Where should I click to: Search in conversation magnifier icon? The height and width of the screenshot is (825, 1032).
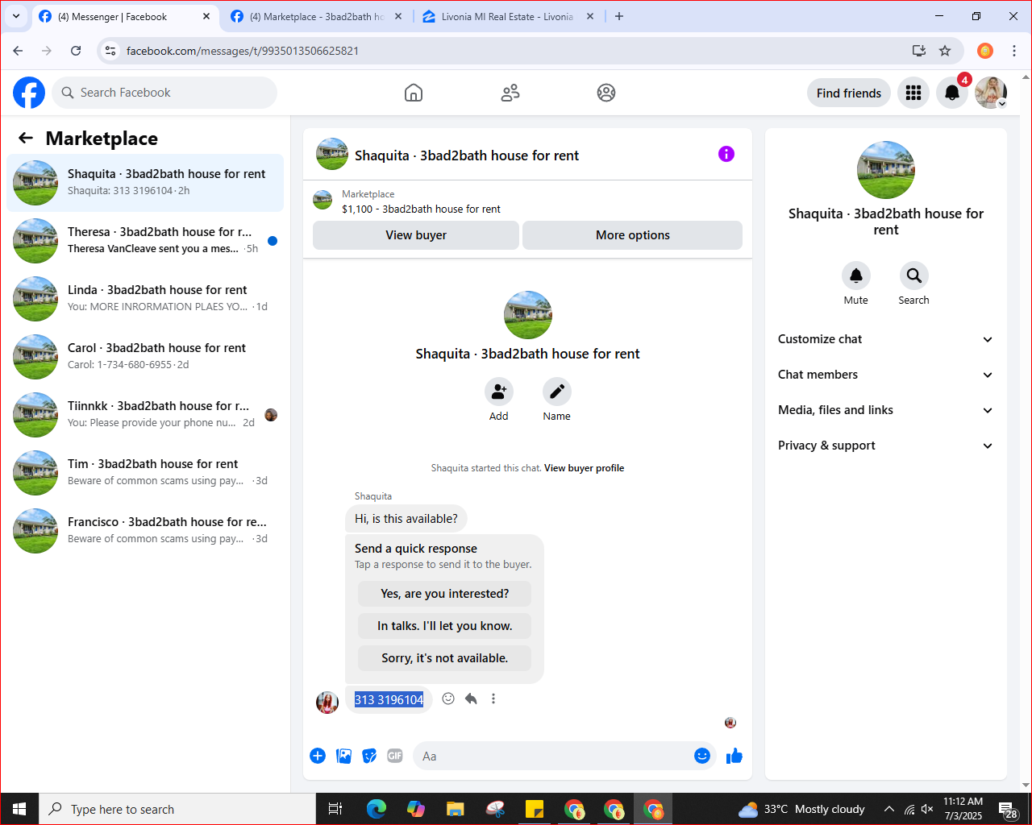914,276
